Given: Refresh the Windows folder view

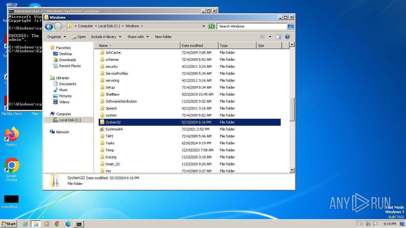Looking at the screenshot, I should tap(212, 26).
